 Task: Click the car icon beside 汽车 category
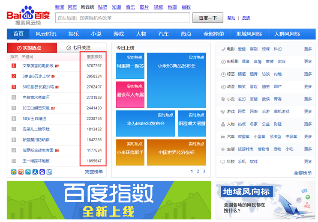pos(223,136)
